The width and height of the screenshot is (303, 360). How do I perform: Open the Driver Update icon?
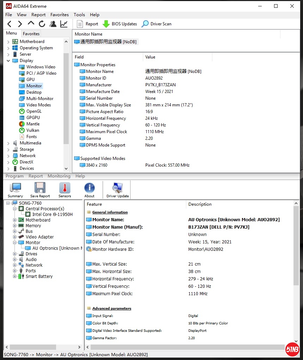click(x=117, y=190)
